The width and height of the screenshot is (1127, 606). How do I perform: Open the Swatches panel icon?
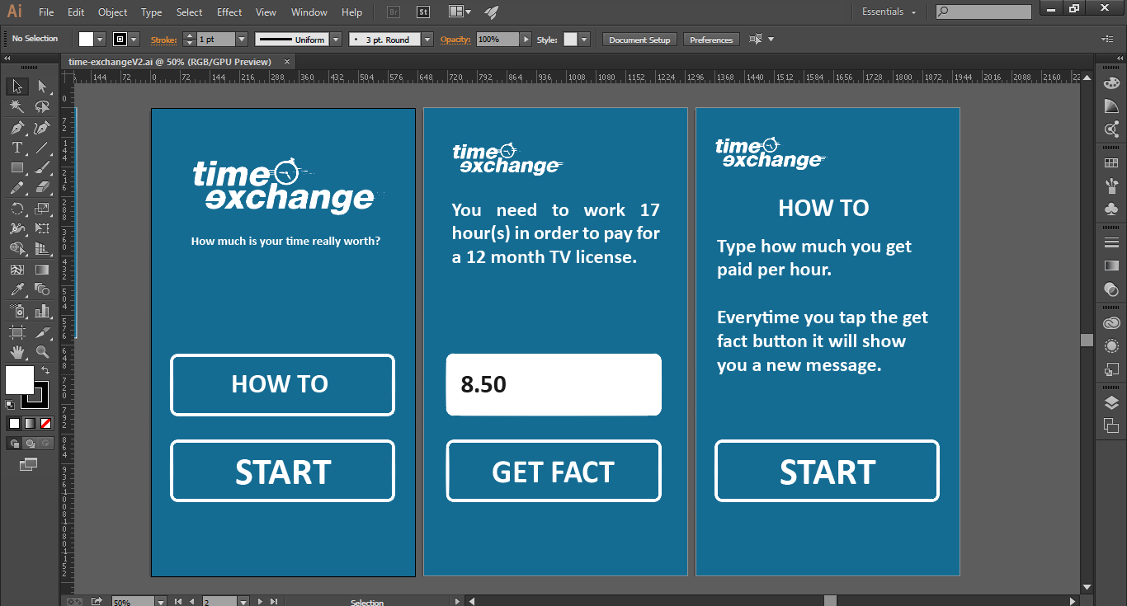(x=1111, y=163)
